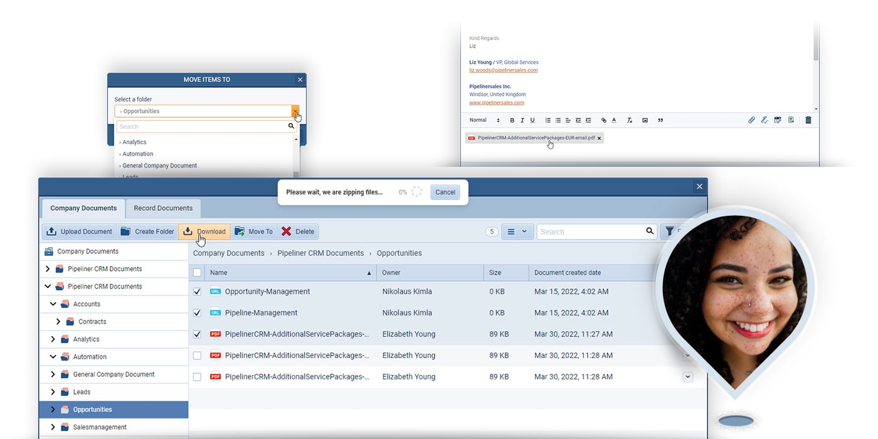Open the filter funnel beside the search box
The height and width of the screenshot is (439, 878).
(670, 231)
